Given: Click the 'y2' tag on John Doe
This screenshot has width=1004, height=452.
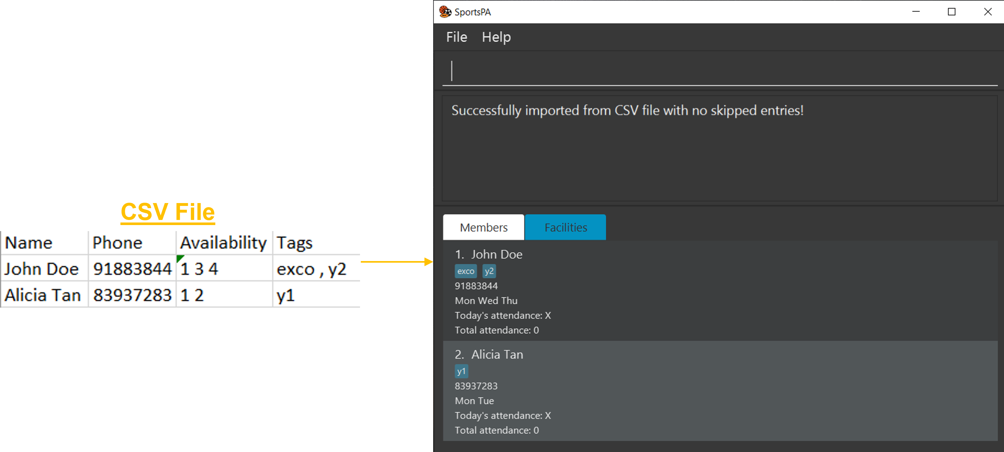Looking at the screenshot, I should click(489, 271).
